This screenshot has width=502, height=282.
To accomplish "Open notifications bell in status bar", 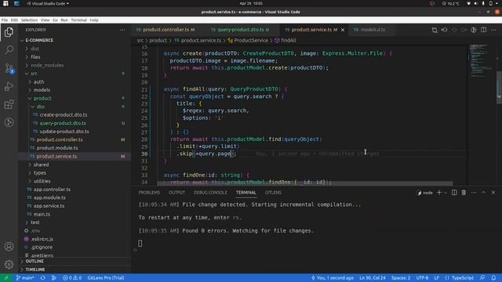I will (493, 278).
